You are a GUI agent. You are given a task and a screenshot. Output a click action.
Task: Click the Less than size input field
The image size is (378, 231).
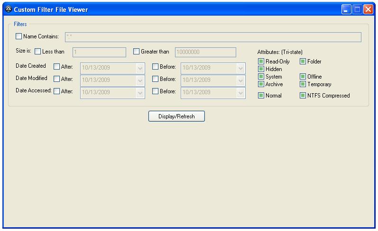pos(99,52)
